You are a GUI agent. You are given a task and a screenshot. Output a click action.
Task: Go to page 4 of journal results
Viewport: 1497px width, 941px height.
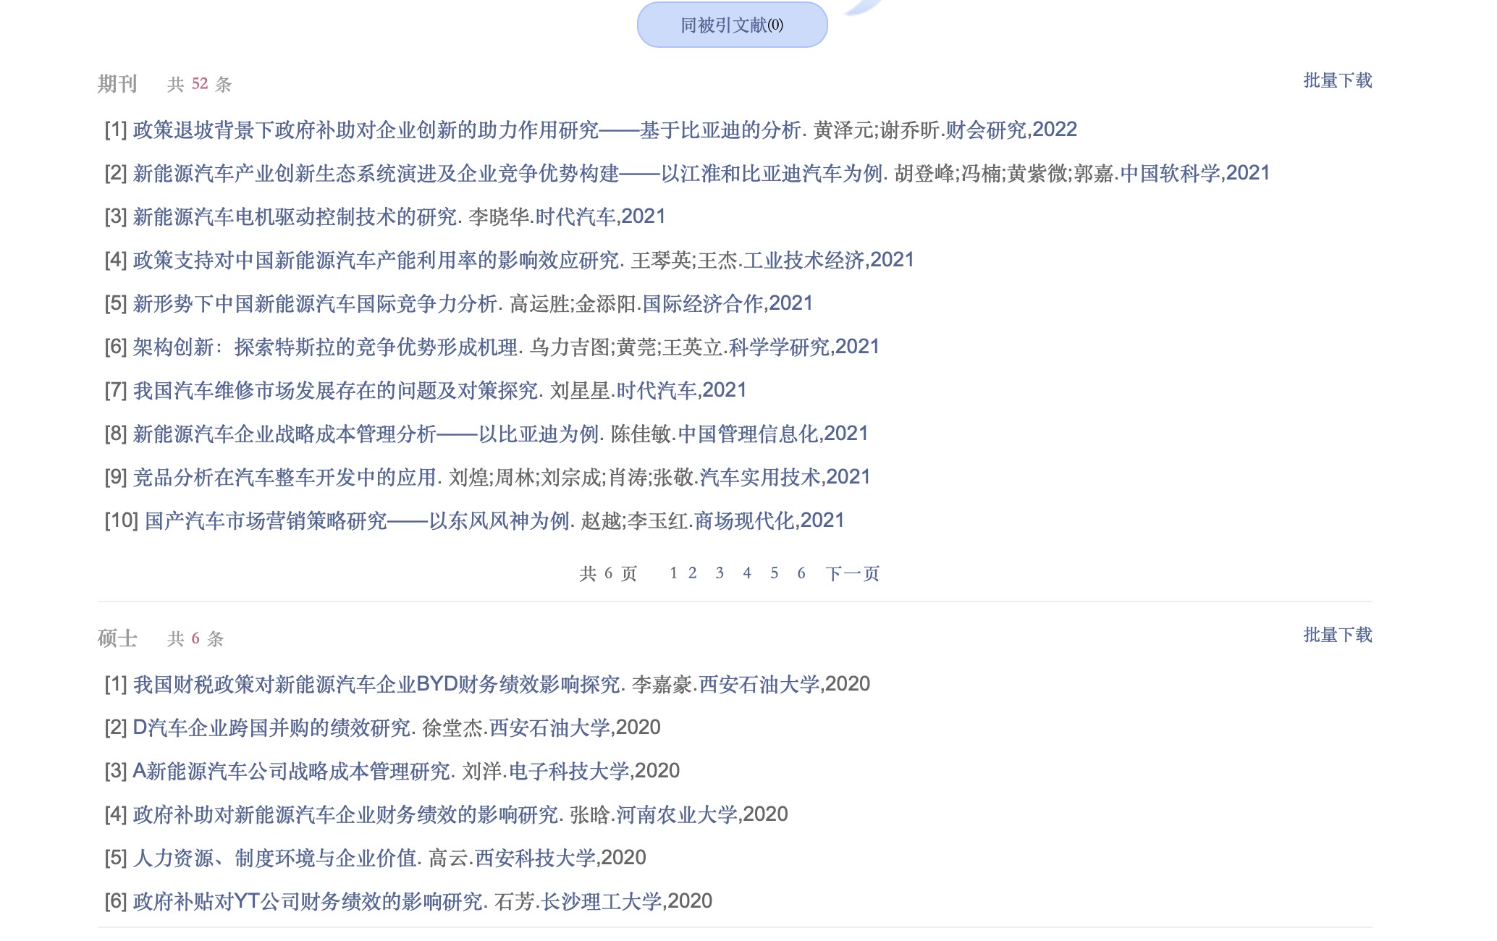pos(747,573)
